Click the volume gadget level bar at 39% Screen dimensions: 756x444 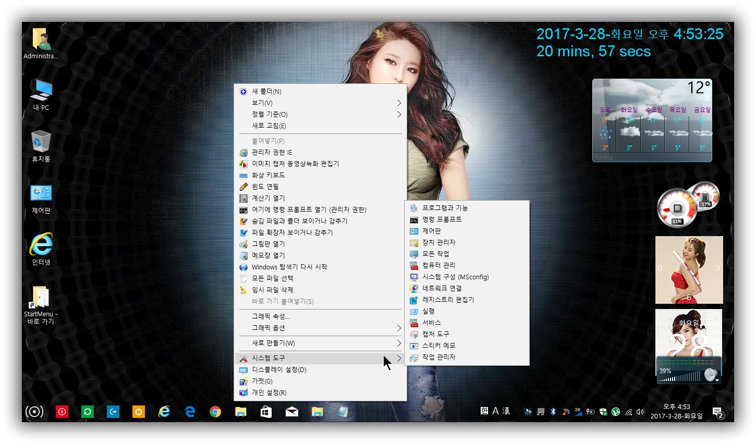tap(680, 377)
